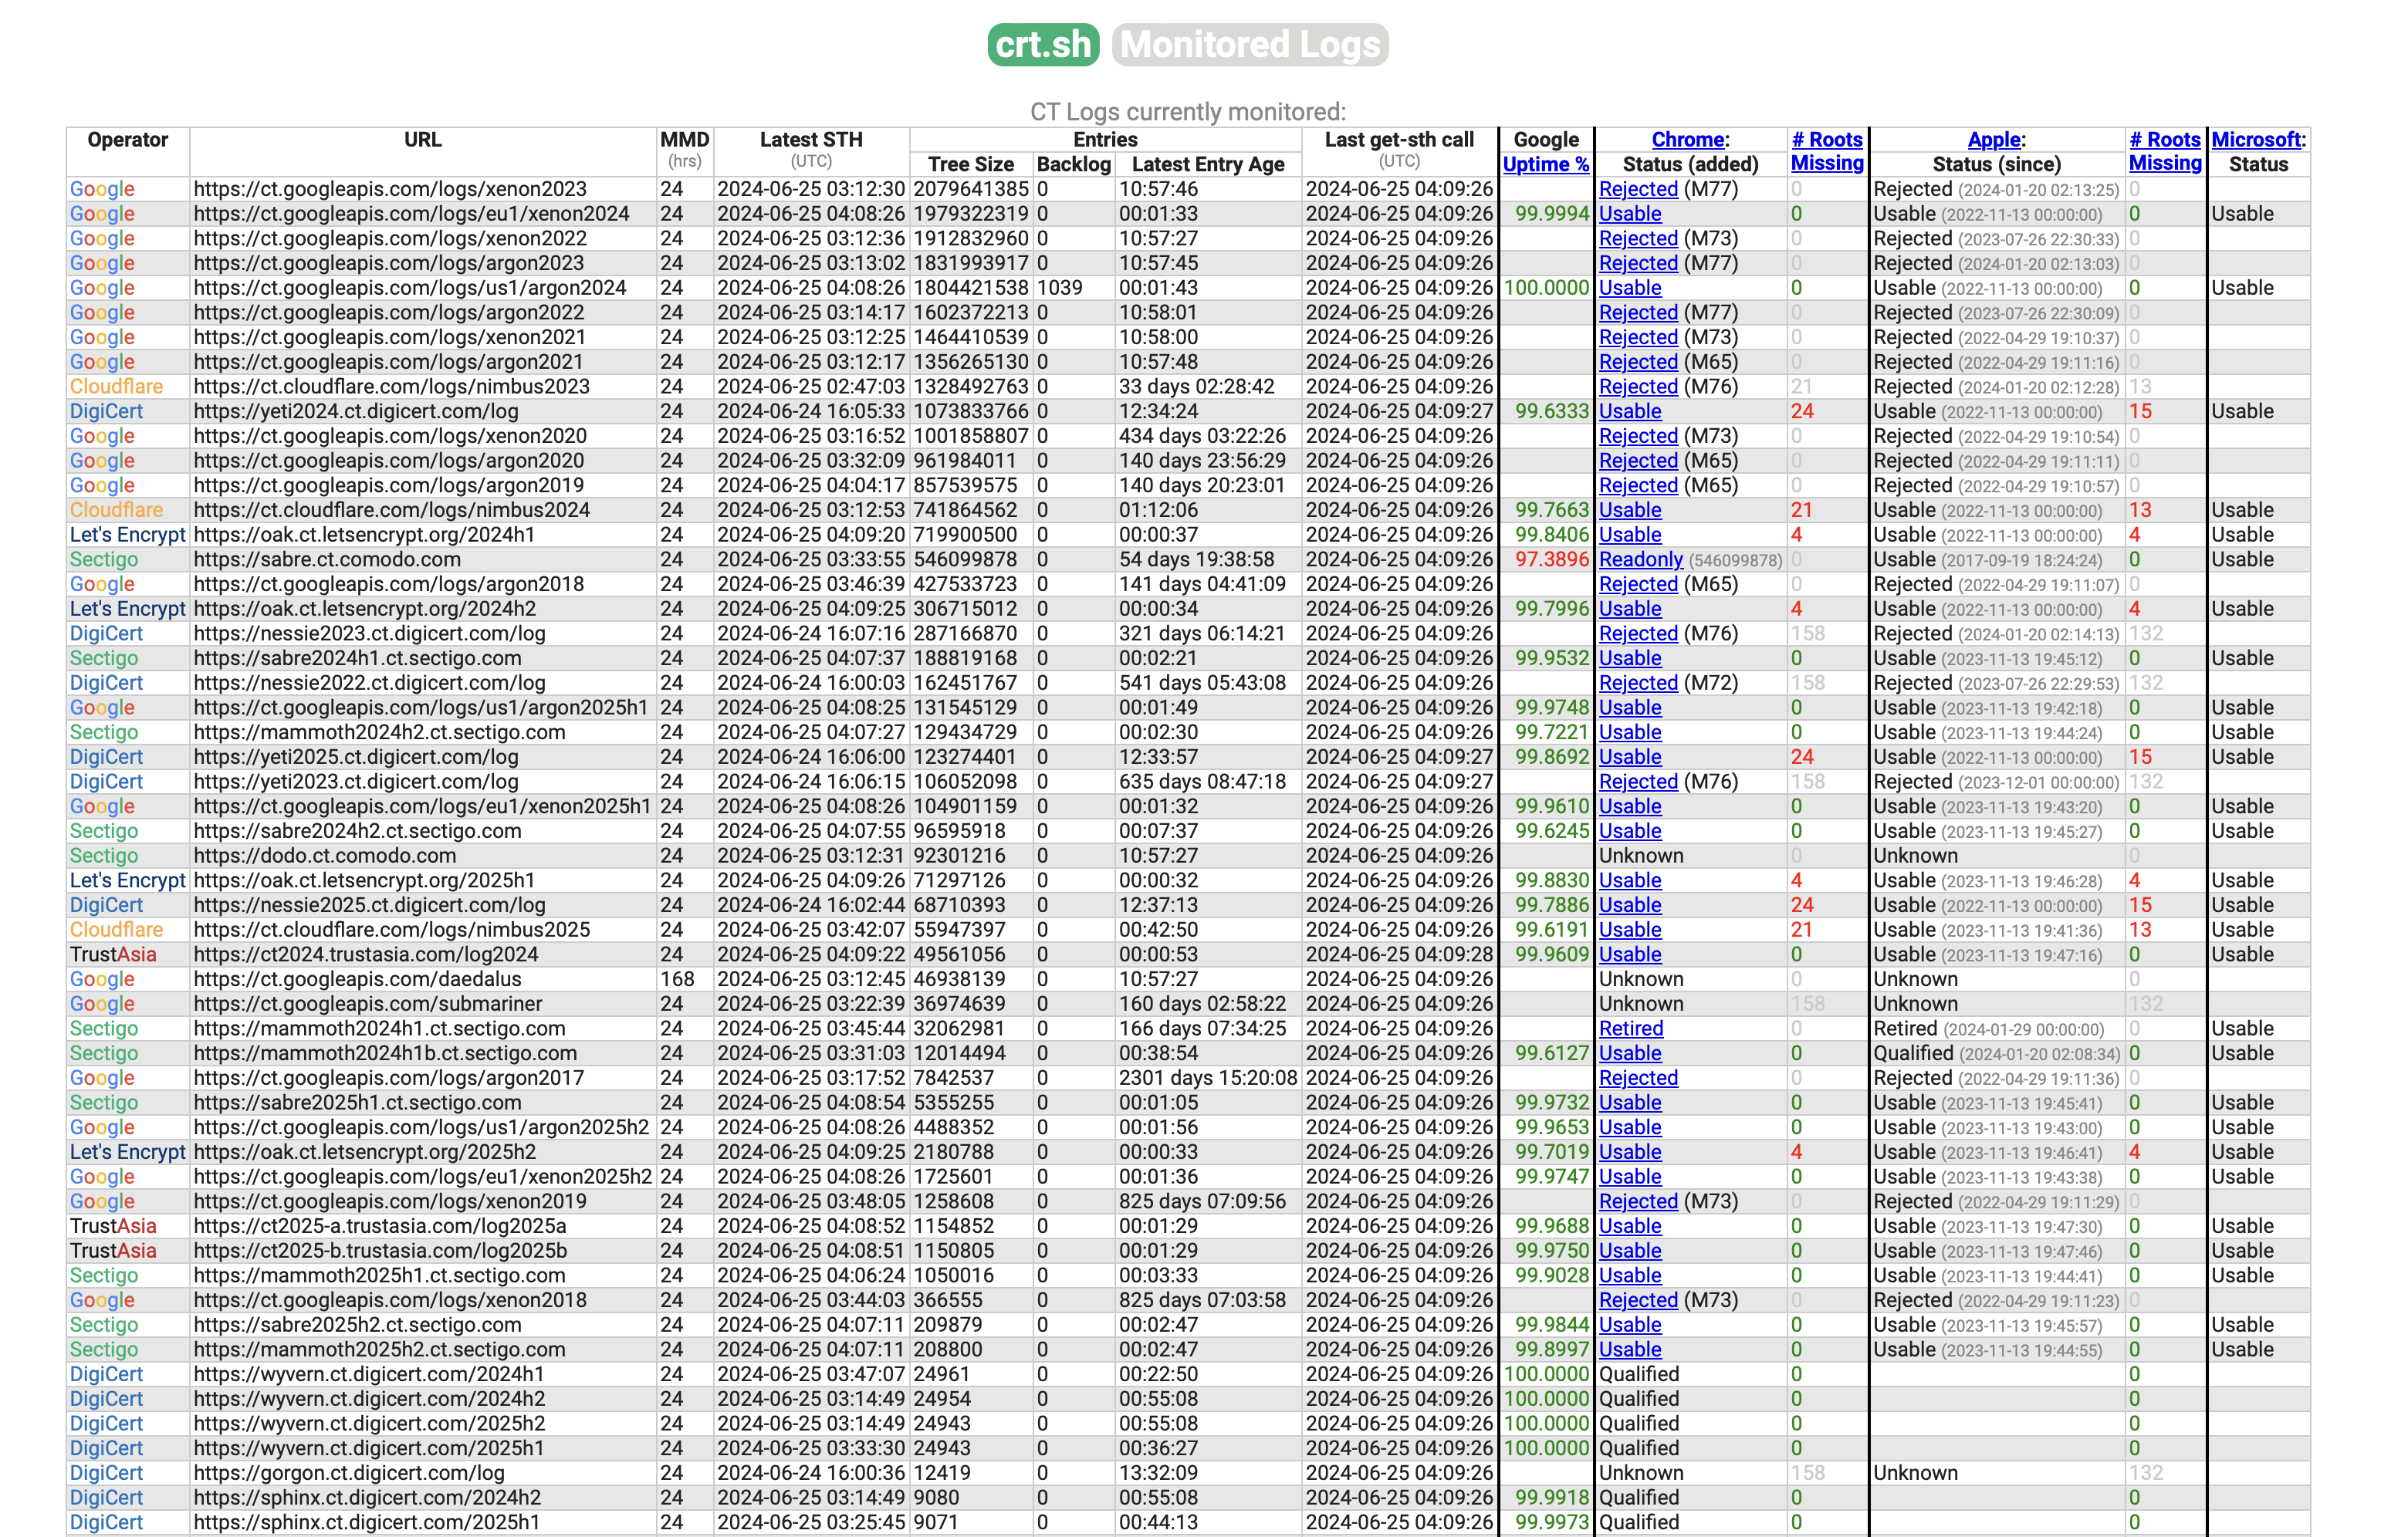Click Rejected link in nessie2022 row
The image size is (2408, 1537).
(1638, 683)
